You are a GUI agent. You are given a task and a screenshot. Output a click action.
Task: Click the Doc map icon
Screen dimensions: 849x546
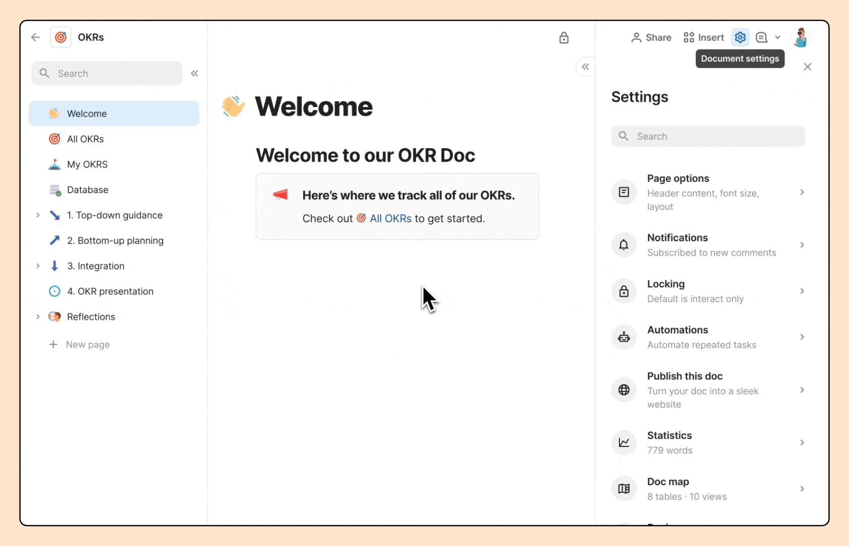[x=624, y=489]
